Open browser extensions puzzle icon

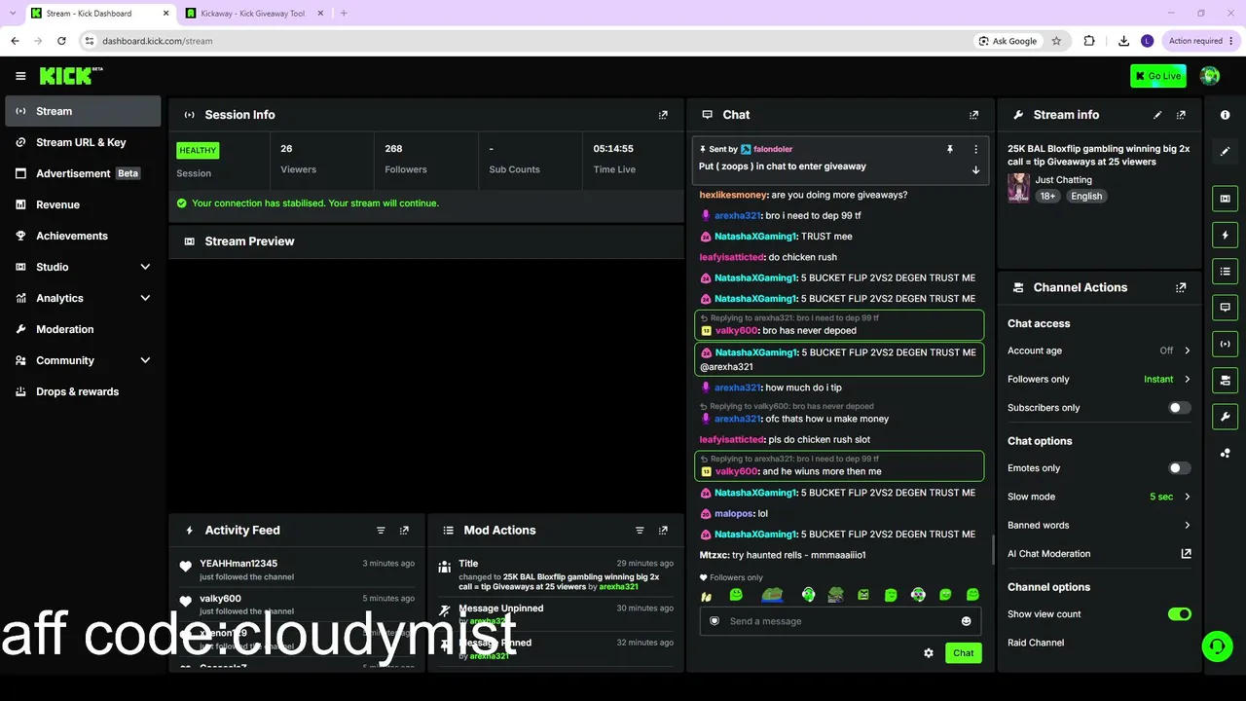(x=1089, y=41)
